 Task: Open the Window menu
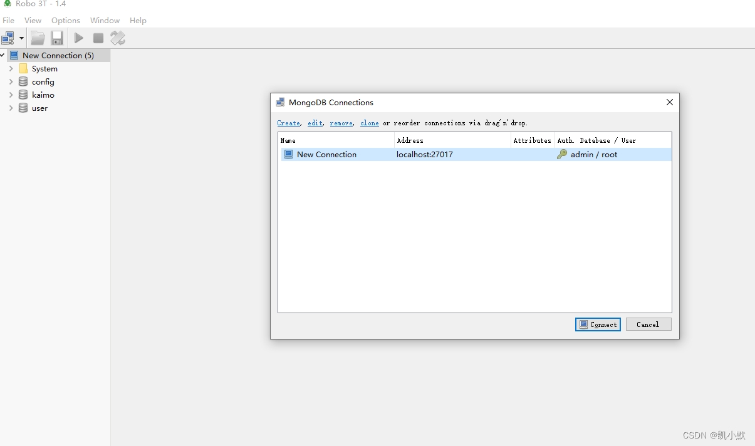click(x=105, y=20)
